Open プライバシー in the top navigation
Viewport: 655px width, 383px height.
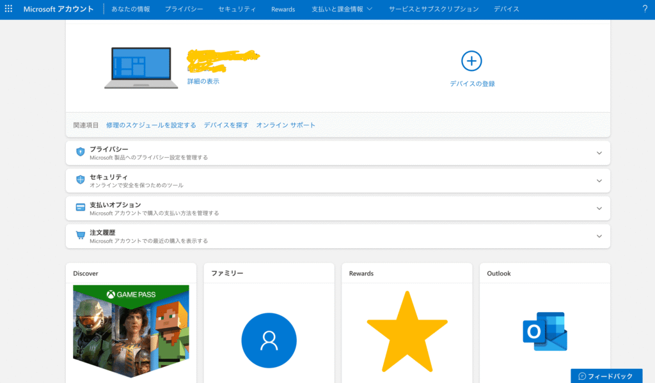(184, 9)
